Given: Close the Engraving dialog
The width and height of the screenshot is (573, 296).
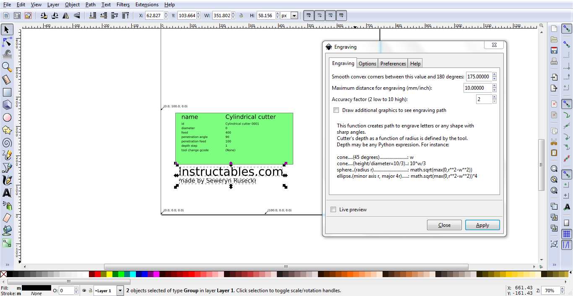Looking at the screenshot, I should (x=444, y=225).
